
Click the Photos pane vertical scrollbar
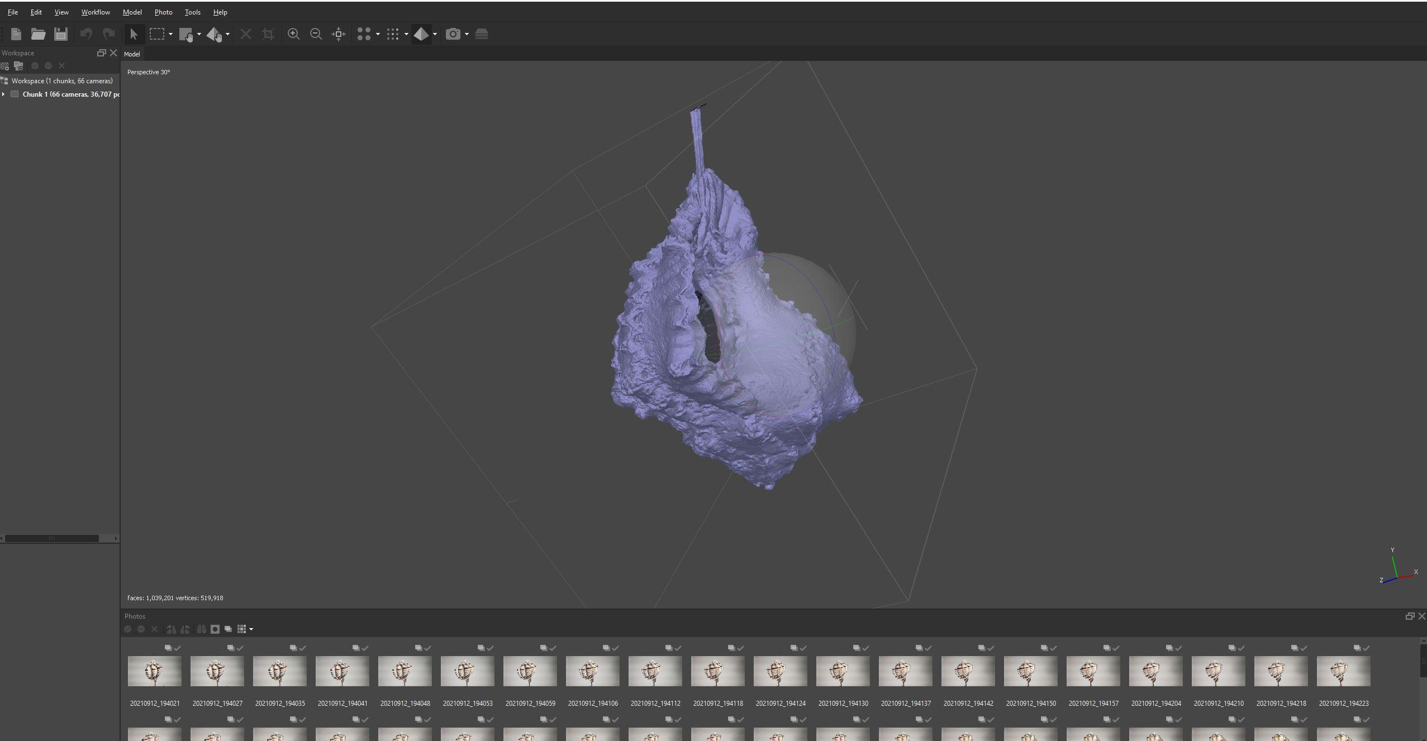pyautogui.click(x=1424, y=662)
